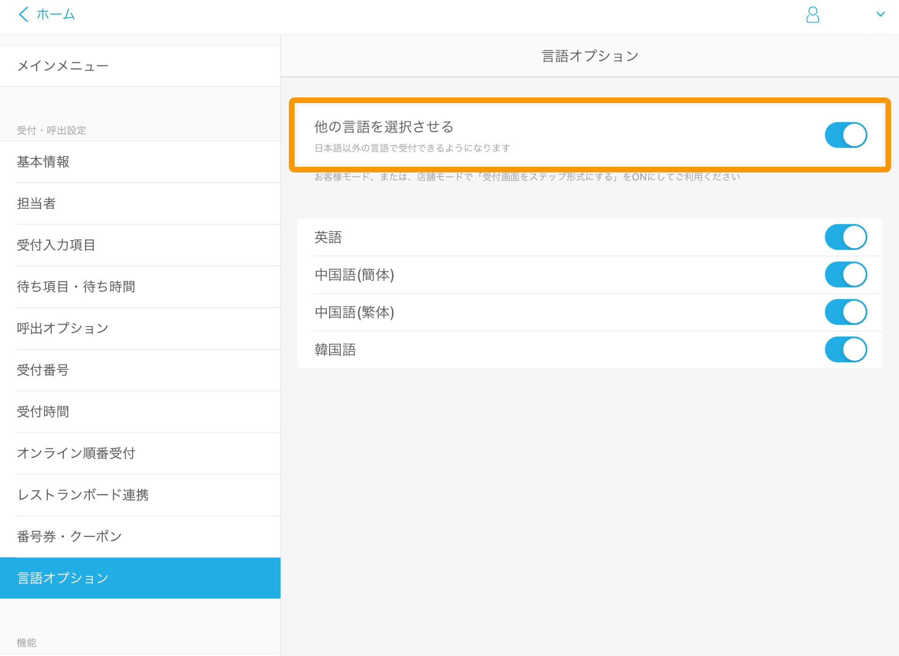Click the 機能 section header
The image size is (899, 656).
[x=27, y=643]
